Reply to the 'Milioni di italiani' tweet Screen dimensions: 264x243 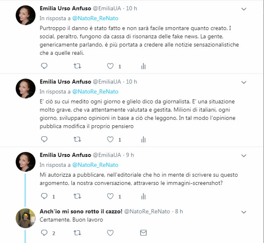click(45, 140)
